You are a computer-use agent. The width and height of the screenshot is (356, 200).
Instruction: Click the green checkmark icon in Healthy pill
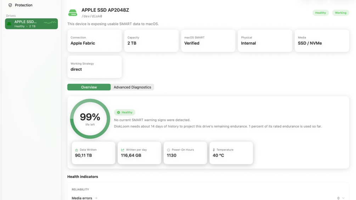coord(118,112)
